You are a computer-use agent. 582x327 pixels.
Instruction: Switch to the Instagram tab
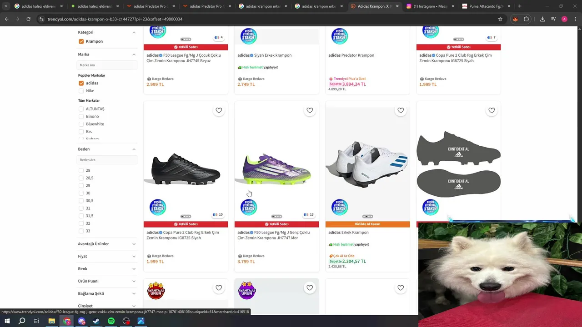430,6
